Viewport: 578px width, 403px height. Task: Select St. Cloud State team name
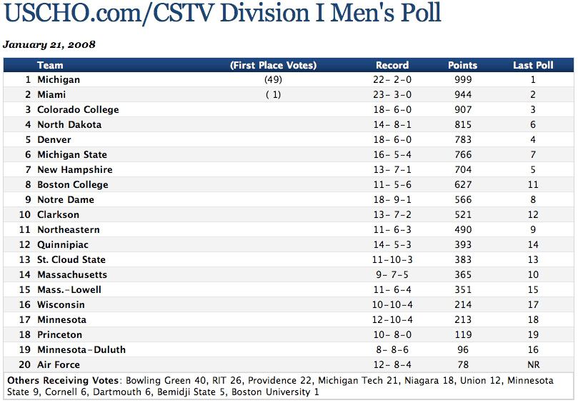coord(71,260)
